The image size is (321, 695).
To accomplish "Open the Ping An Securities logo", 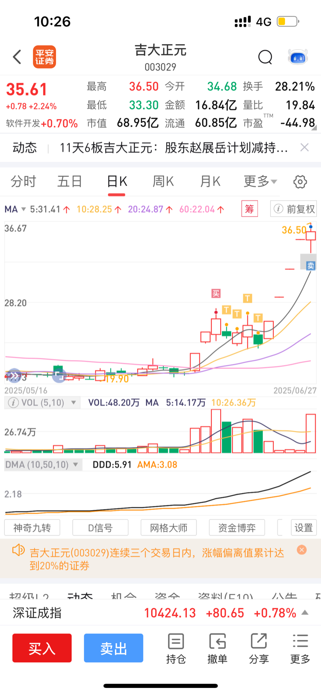I will (x=44, y=57).
